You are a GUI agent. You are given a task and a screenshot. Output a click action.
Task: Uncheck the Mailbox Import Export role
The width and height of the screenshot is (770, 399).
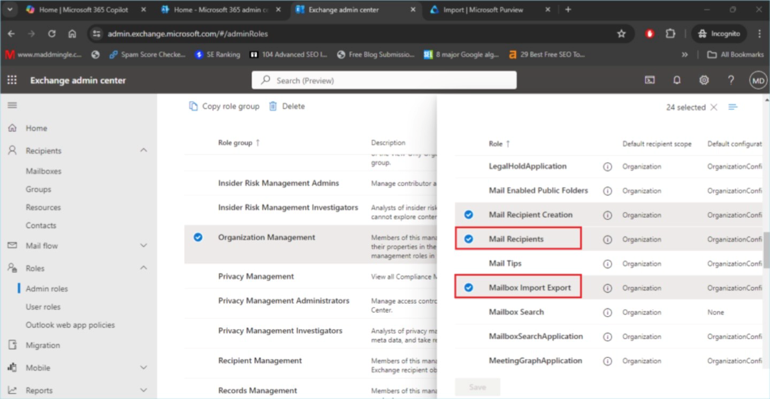pyautogui.click(x=468, y=287)
